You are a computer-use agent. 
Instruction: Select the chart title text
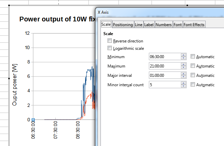pos(57,19)
